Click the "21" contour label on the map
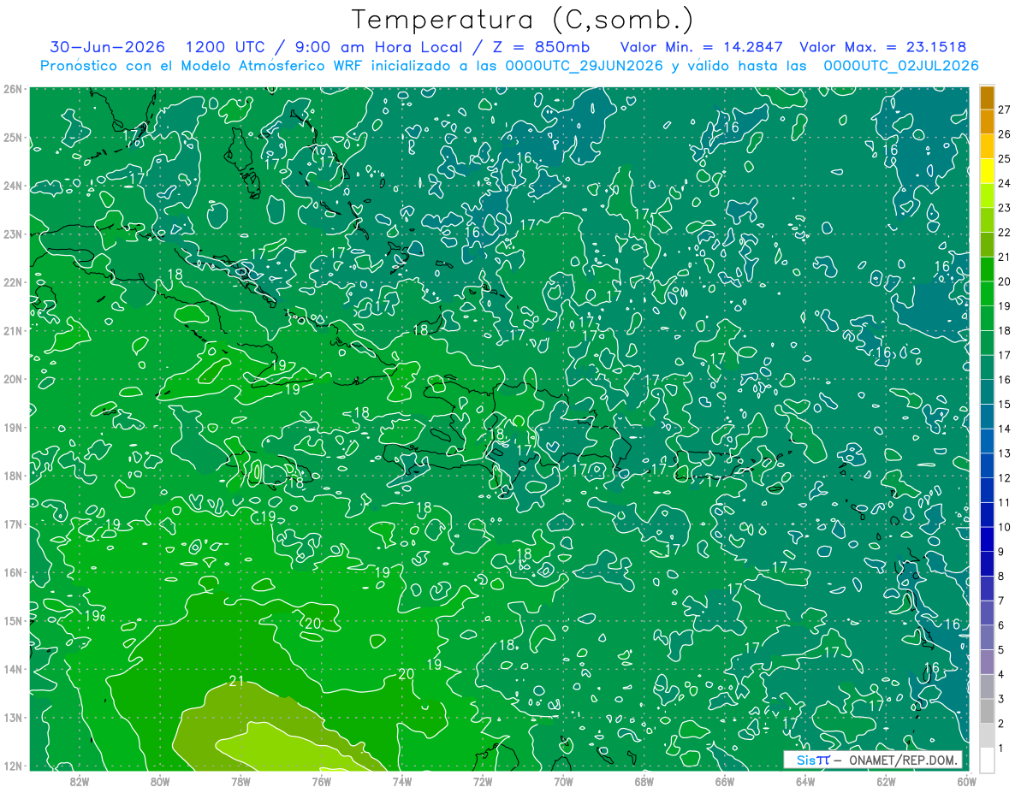 [x=237, y=681]
